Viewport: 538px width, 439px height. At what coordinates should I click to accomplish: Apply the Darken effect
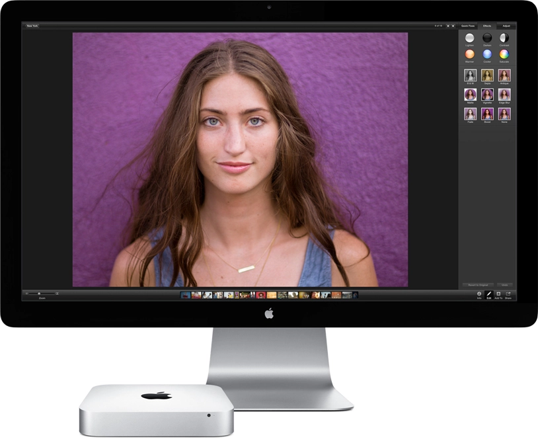pos(487,38)
